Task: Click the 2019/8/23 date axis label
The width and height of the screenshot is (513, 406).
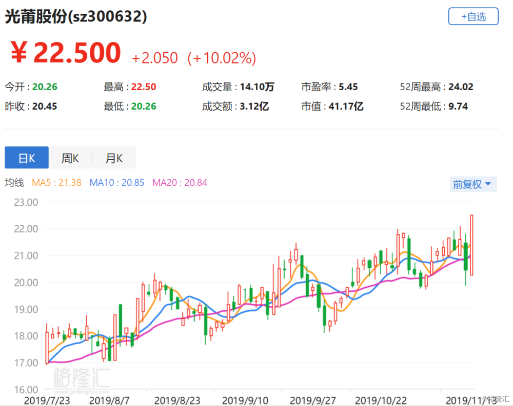Action: click(x=177, y=400)
